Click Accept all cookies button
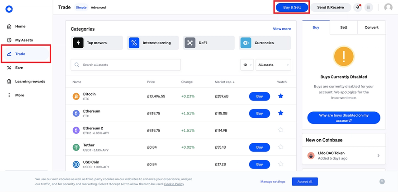398x192 pixels. point(305,182)
